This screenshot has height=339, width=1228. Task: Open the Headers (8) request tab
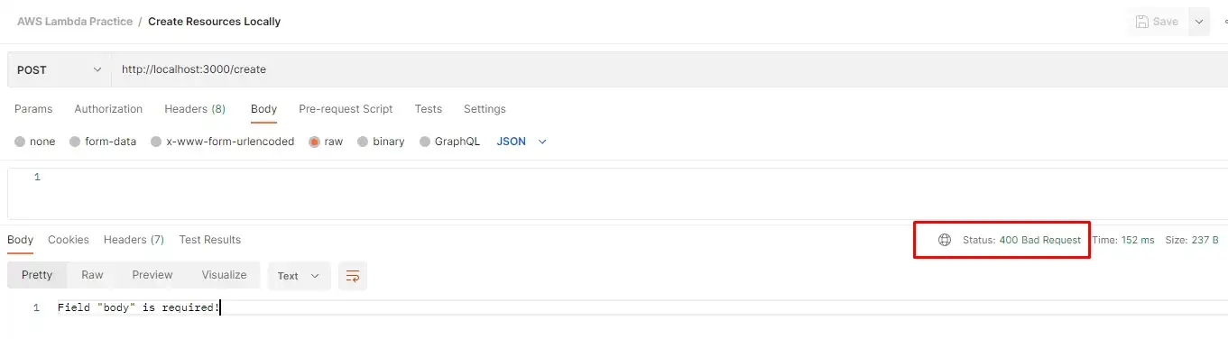click(x=195, y=109)
